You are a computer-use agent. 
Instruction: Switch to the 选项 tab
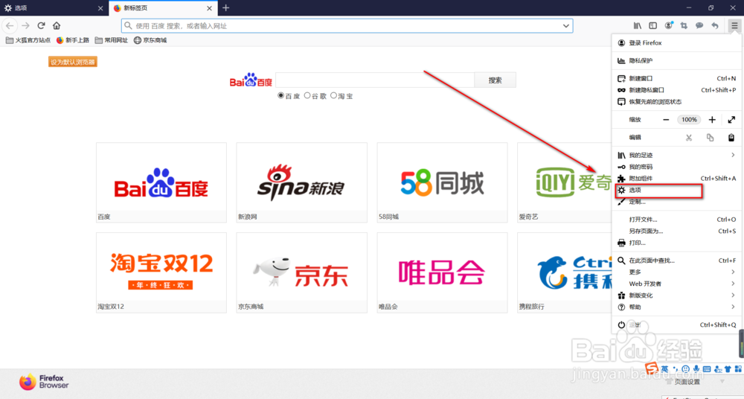pyautogui.click(x=54, y=8)
